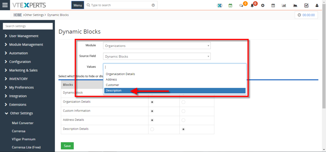The image size is (326, 152).
Task: Choose Address from the Values list
Action: pyautogui.click(x=111, y=80)
